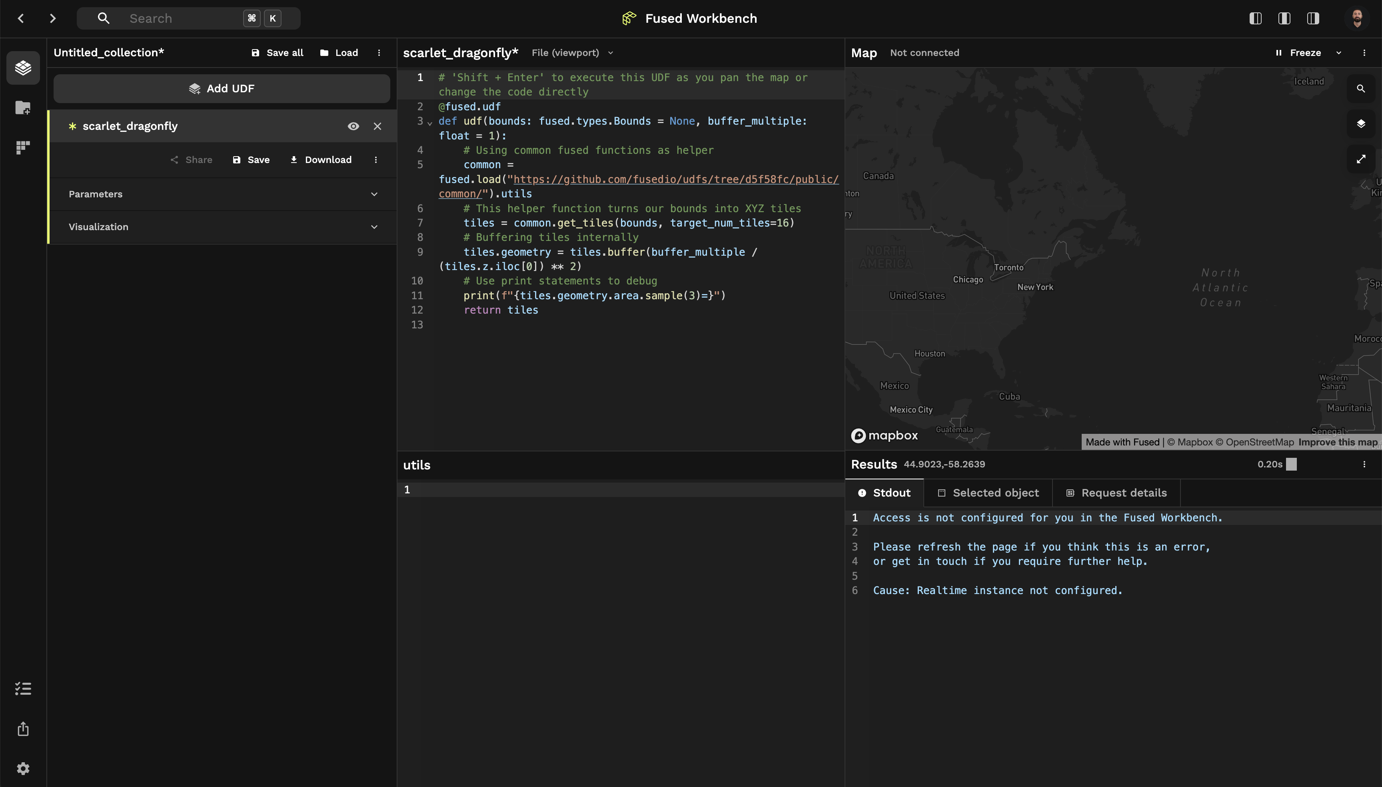Toggle scarlet_dragonfly visibility eye
The image size is (1382, 787).
tap(353, 126)
